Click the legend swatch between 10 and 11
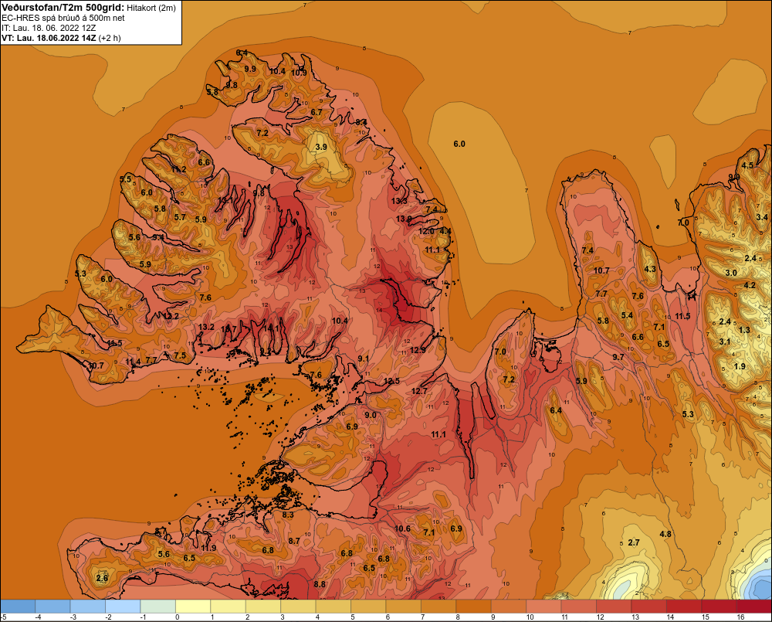The image size is (772, 622). pyautogui.click(x=543, y=607)
